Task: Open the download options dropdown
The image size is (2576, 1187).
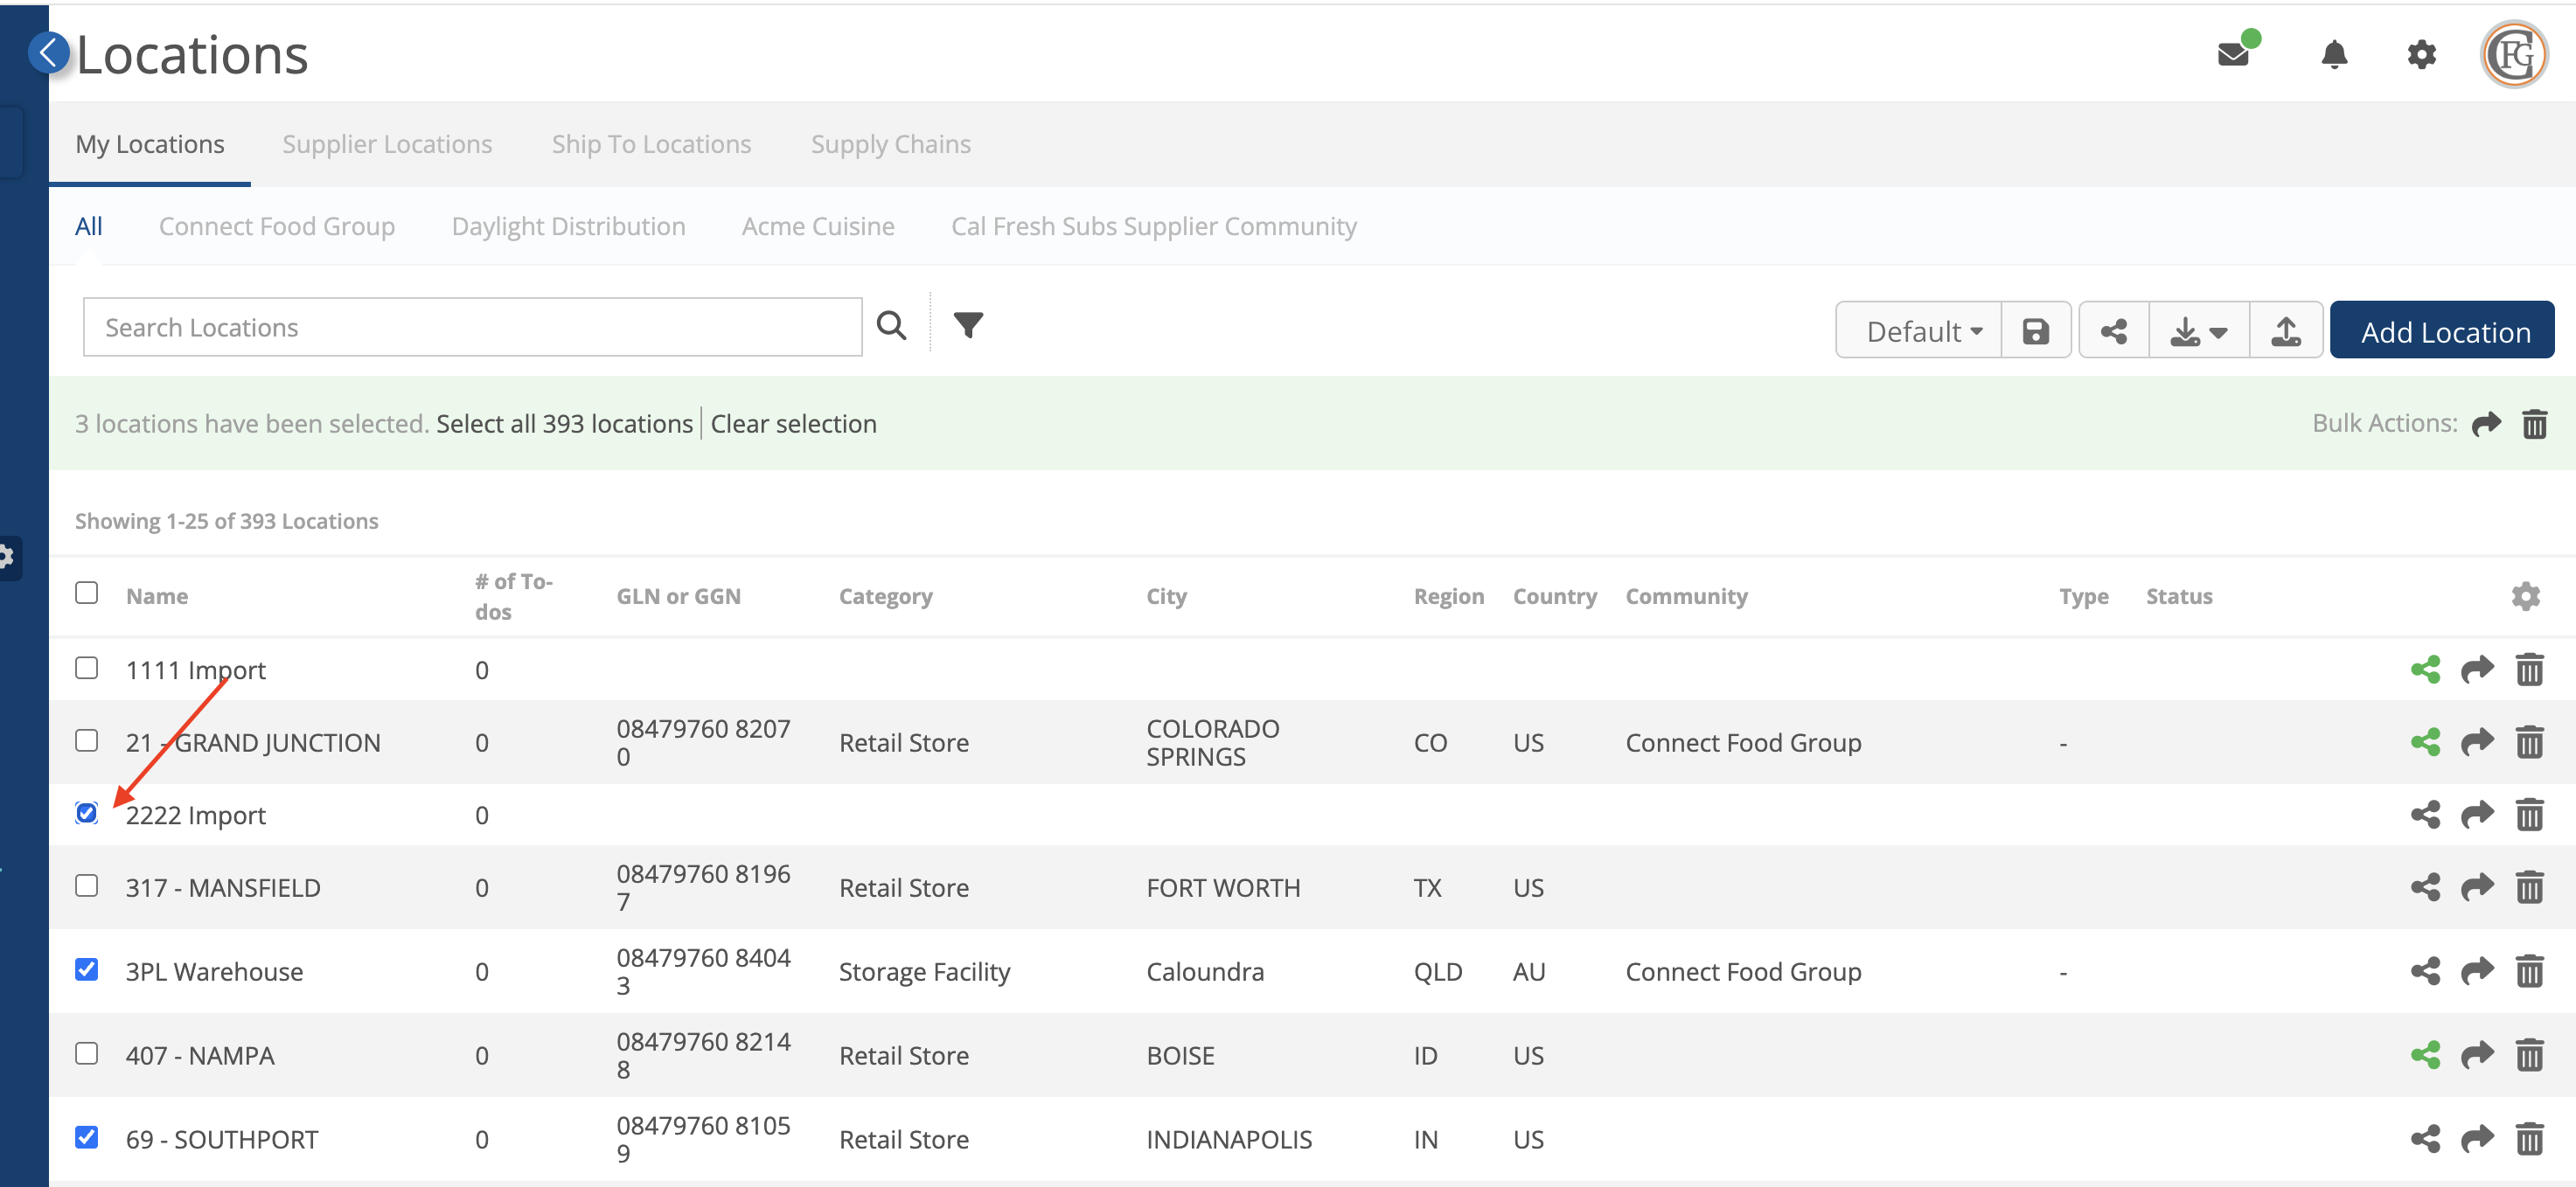Action: click(x=2199, y=331)
